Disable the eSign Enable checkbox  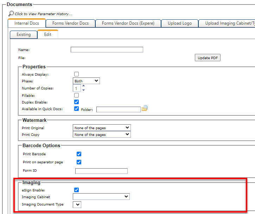76,190
